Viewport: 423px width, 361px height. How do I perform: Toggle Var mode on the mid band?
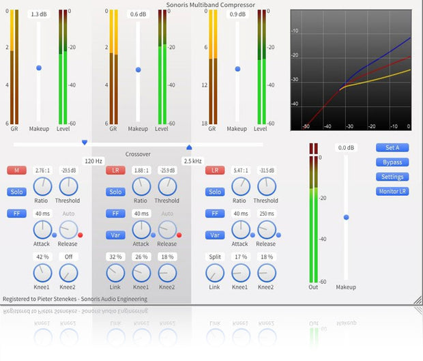point(115,235)
